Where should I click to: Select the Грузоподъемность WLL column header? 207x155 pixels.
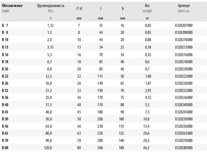coord(51,8)
